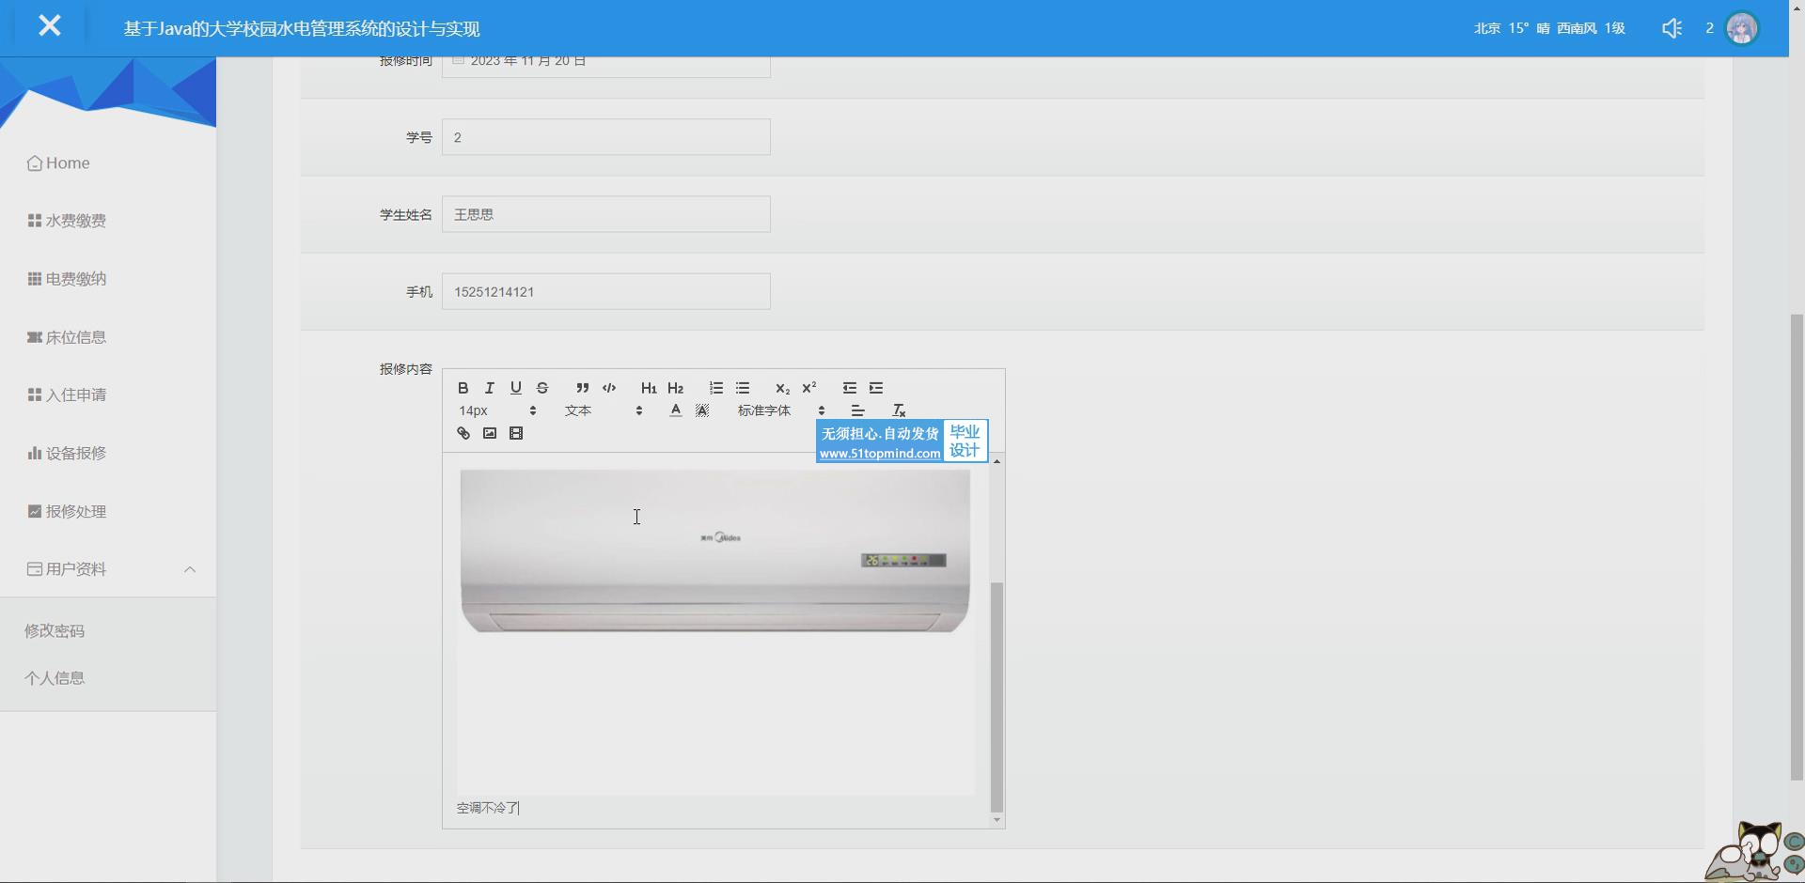Open 电费缴纳 page
This screenshot has height=883, width=1805.
67,279
